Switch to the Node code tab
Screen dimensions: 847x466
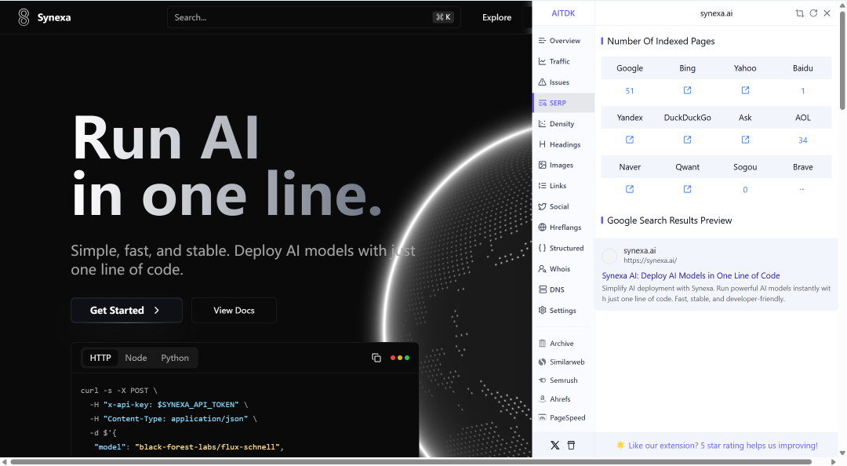(x=136, y=358)
